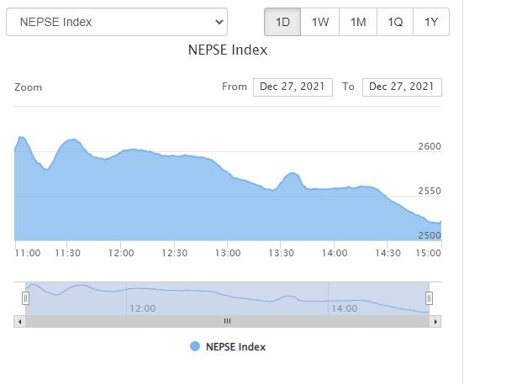This screenshot has height=384, width=522.
Task: Click the From date input field
Action: tap(293, 87)
